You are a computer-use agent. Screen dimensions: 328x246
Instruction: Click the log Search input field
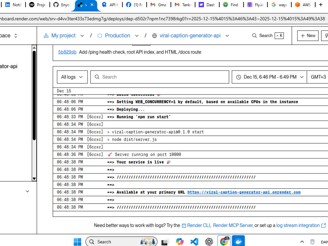point(160,77)
